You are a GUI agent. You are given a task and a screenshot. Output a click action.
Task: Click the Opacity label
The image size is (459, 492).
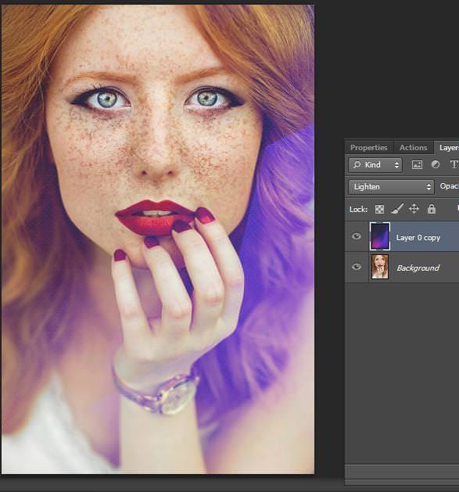[x=450, y=186]
